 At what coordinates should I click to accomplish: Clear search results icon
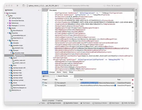tap(133, 84)
